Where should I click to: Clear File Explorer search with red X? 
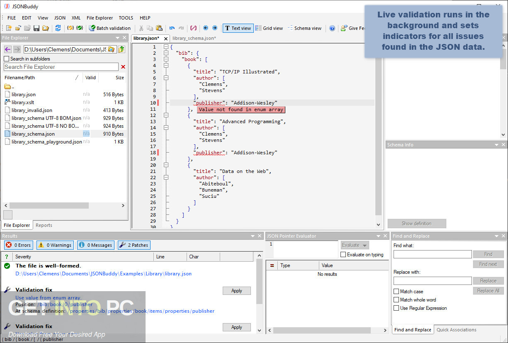pos(123,67)
